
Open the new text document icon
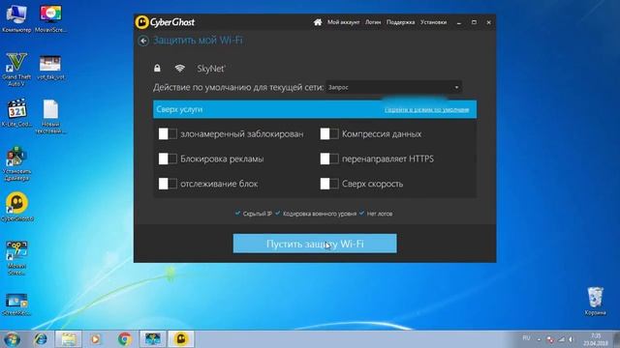tap(50, 116)
